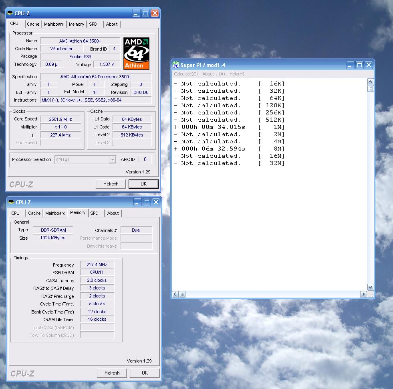Click memory Size value 1024 MBytes

(53, 238)
